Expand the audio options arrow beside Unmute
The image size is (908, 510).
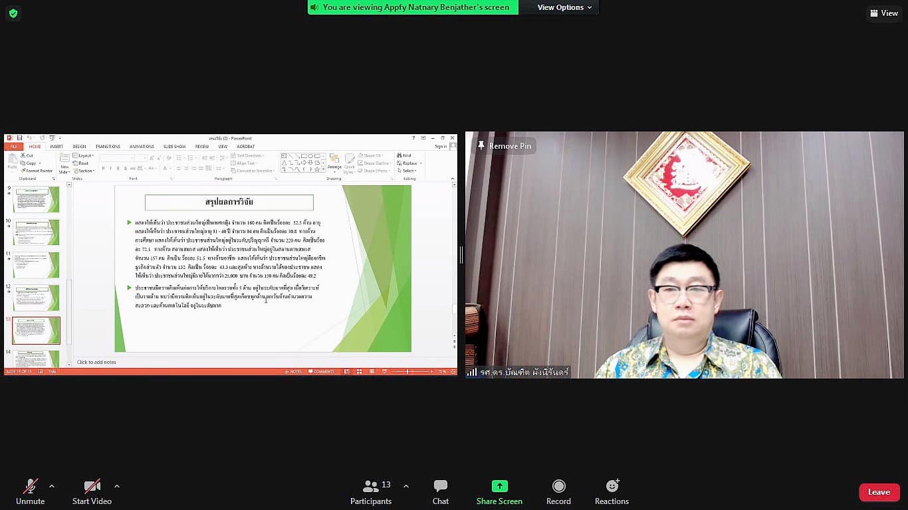(52, 486)
